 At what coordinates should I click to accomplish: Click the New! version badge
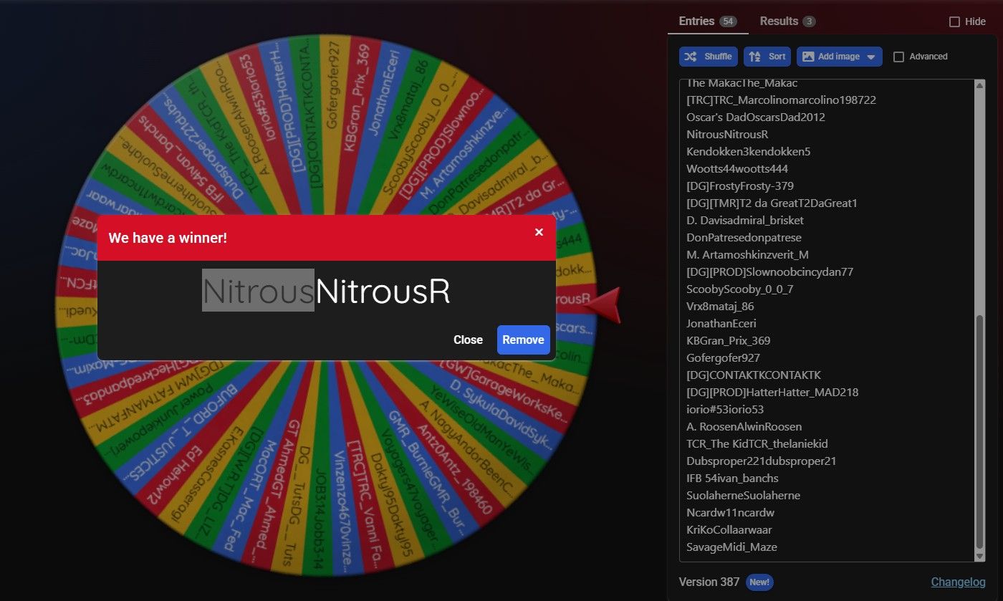coord(759,582)
